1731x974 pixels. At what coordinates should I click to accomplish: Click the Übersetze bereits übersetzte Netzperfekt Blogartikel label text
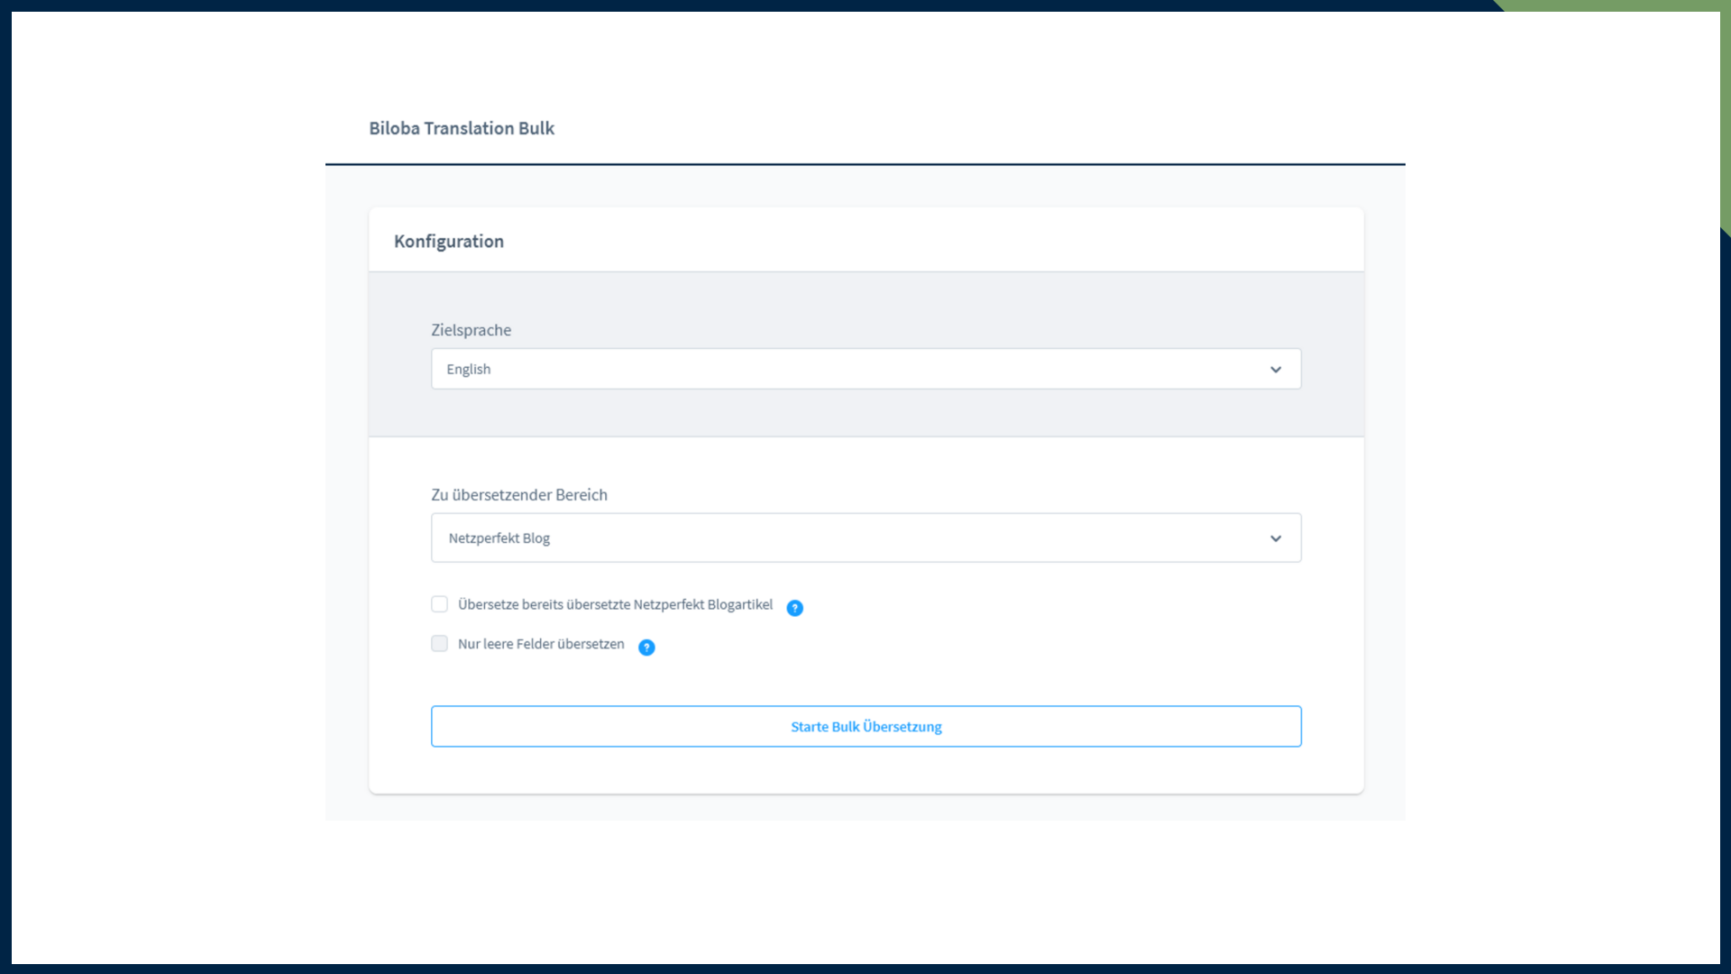coord(615,604)
